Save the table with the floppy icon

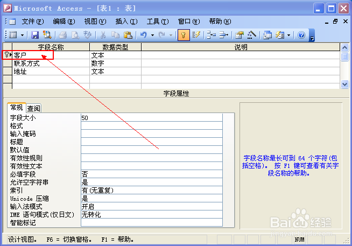coord(35,35)
